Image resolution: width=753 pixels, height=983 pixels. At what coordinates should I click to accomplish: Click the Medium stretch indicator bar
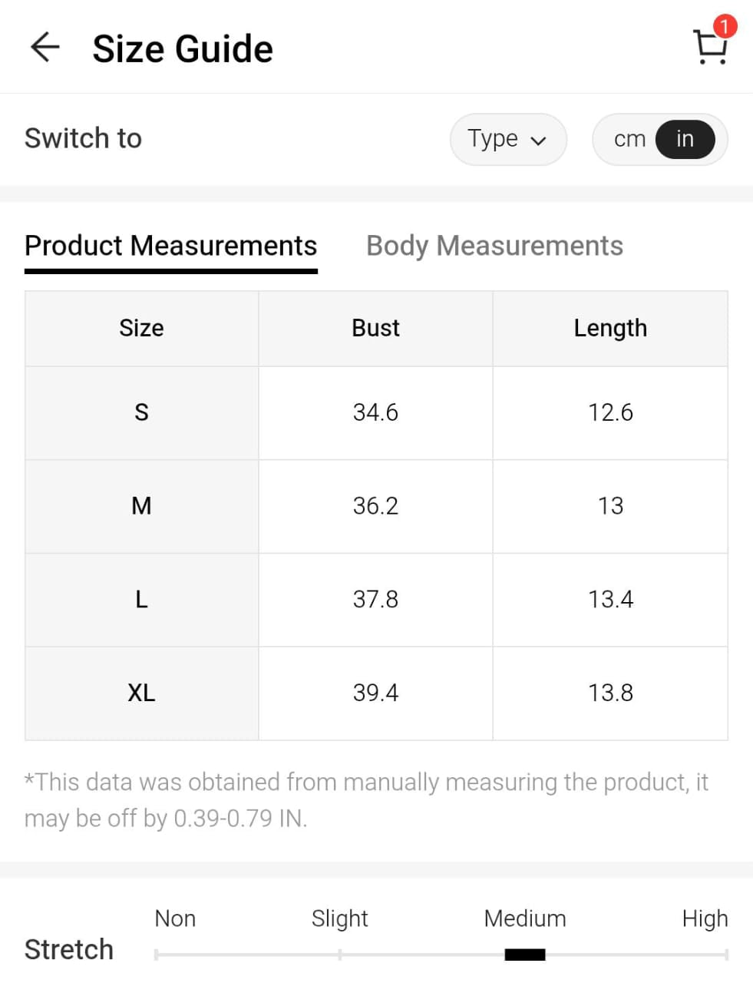click(x=525, y=955)
